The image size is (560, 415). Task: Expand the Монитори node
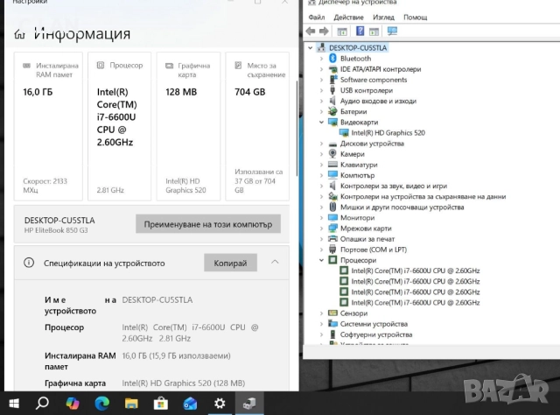tap(321, 218)
